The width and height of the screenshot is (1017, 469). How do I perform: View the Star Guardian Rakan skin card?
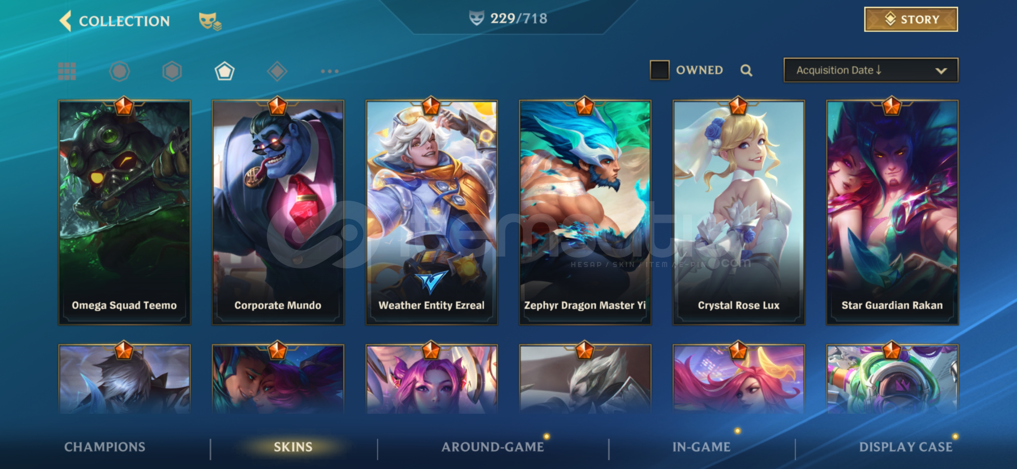tap(892, 212)
